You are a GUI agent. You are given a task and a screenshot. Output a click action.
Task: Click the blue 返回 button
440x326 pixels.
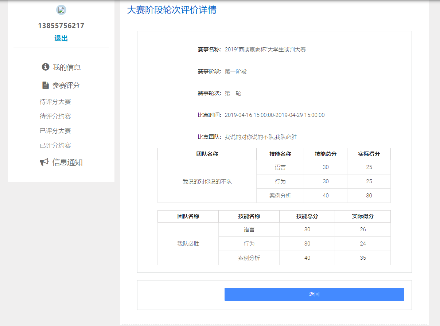[314, 294]
